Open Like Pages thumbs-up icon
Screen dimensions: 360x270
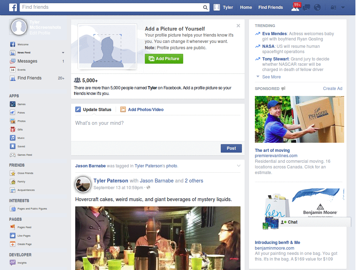[x=13, y=236]
